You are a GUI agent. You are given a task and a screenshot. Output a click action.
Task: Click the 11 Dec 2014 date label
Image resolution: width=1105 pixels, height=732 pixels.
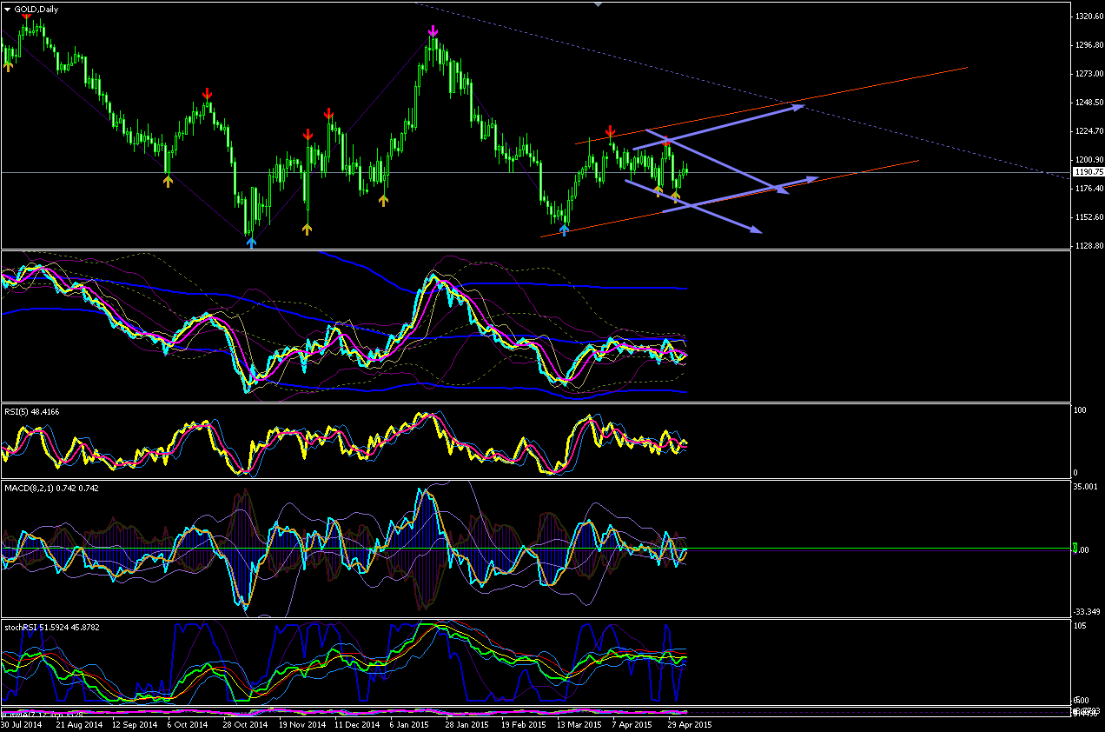click(355, 723)
